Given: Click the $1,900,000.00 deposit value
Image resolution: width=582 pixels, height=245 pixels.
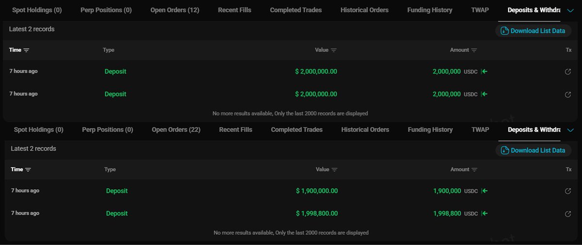Looking at the screenshot, I should click(317, 191).
